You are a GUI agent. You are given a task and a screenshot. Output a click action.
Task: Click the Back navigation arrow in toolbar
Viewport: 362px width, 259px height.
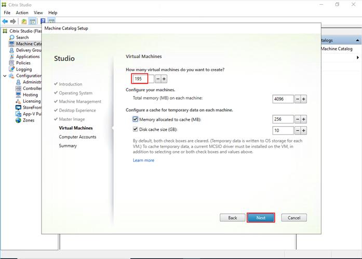tap(5, 21)
